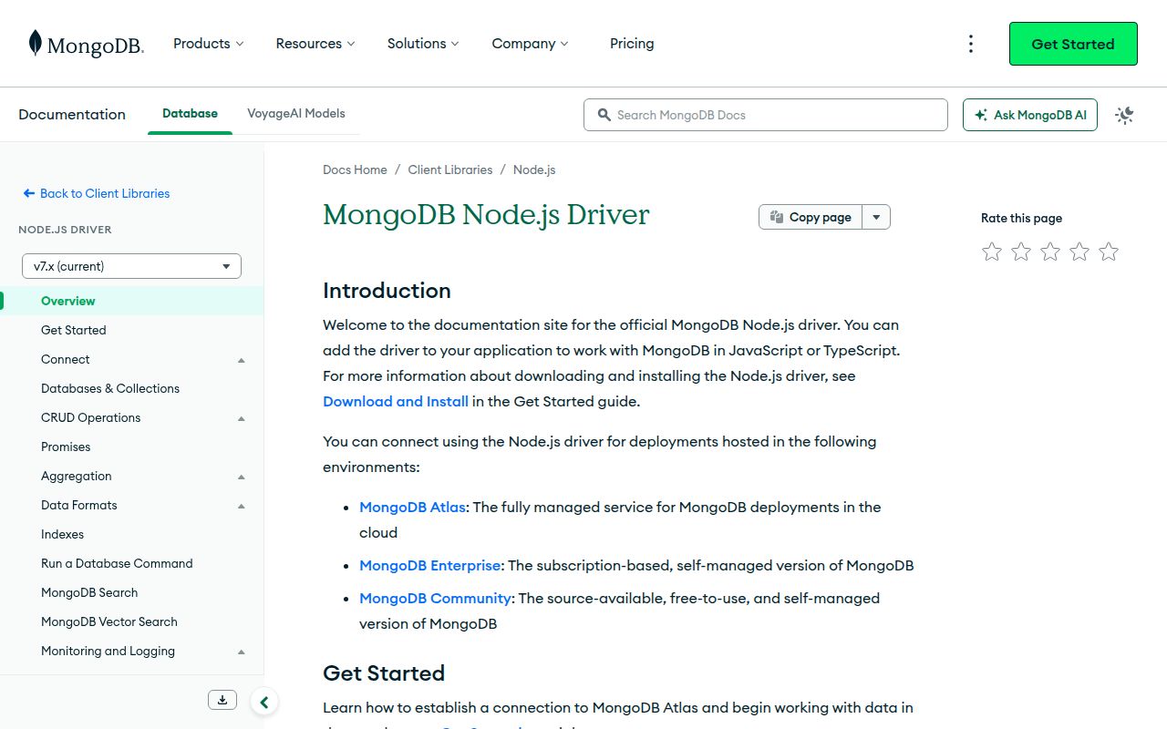Open the Solutions dropdown menu
1167x729 pixels.
tap(423, 44)
